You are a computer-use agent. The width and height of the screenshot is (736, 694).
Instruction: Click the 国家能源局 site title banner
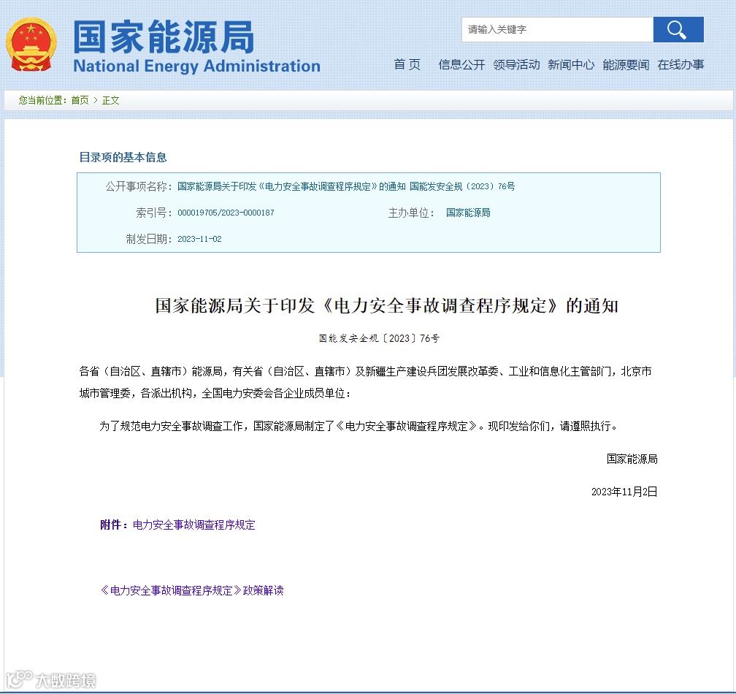coord(164,37)
